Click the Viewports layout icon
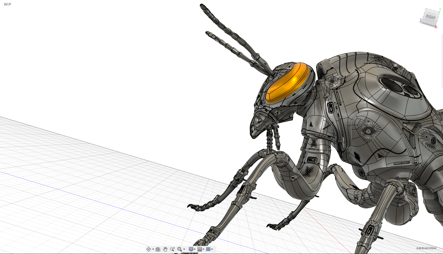 (x=208, y=249)
